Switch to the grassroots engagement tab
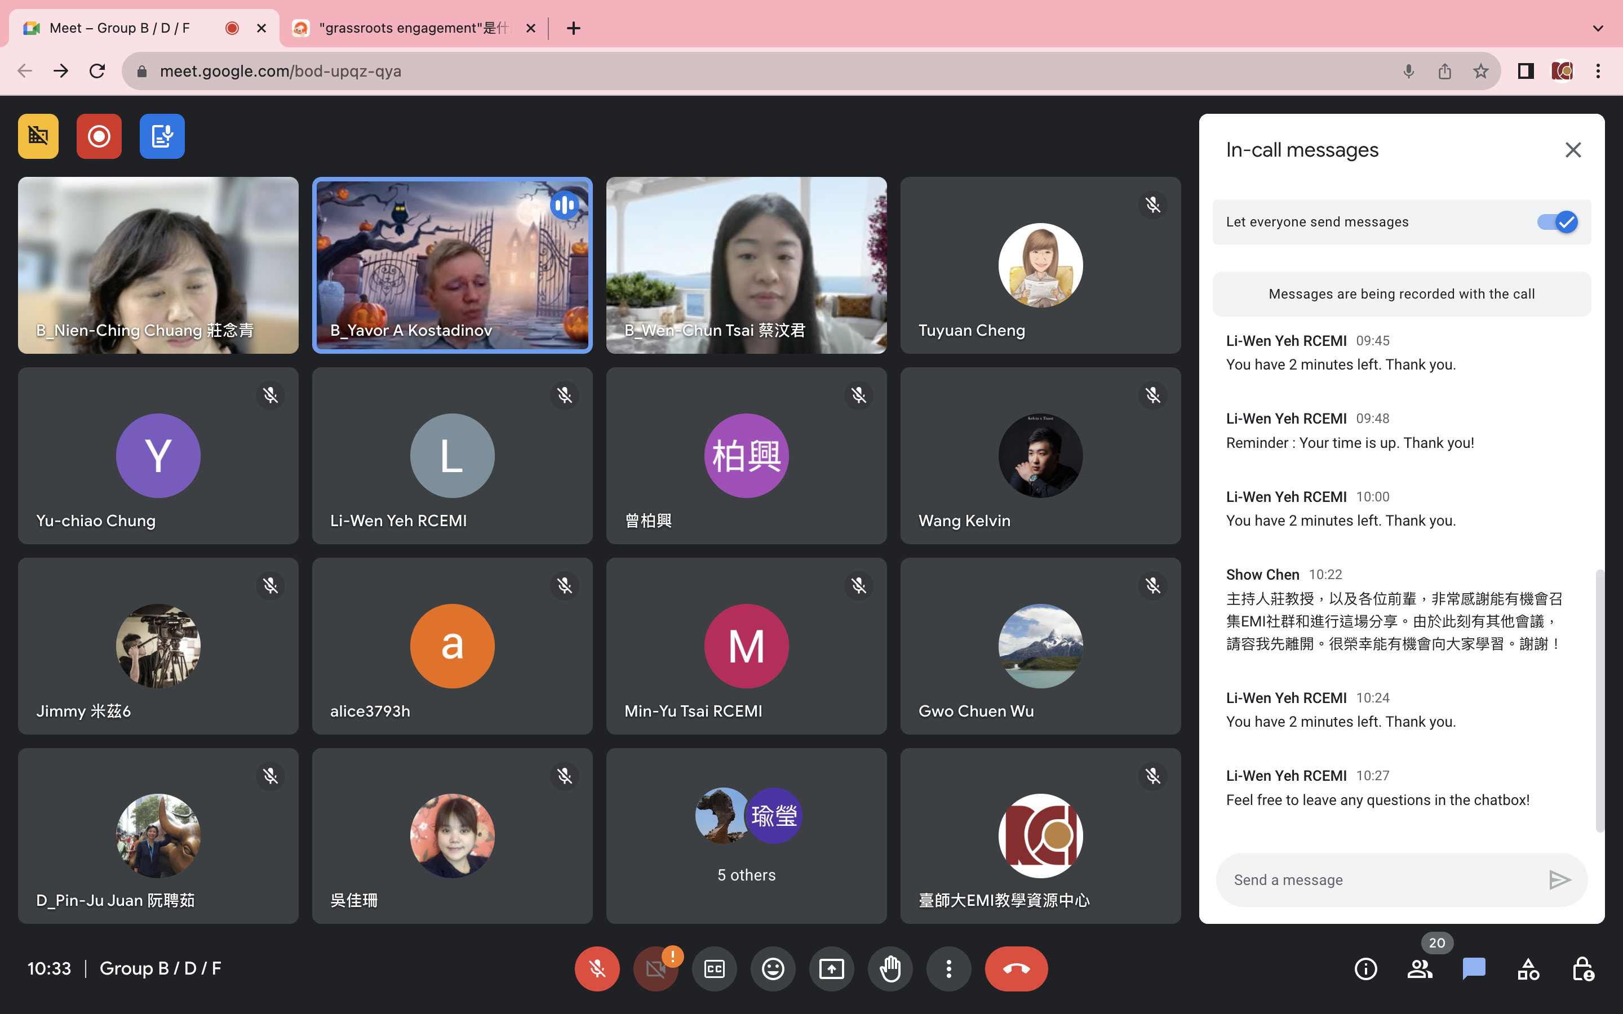 click(x=413, y=28)
